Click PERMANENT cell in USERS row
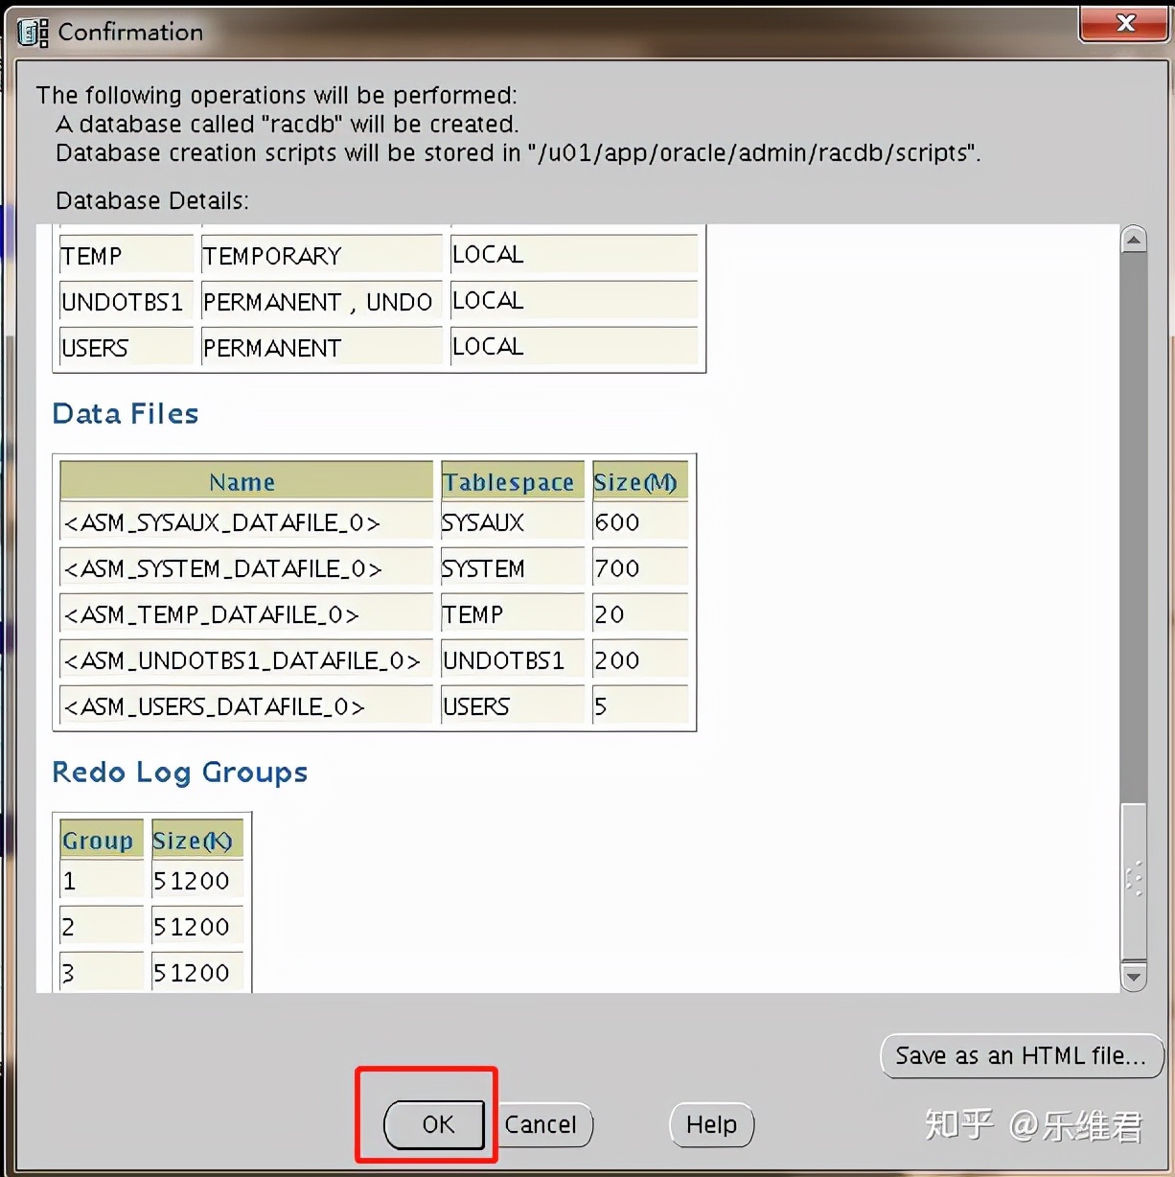This screenshot has width=1175, height=1177. [x=321, y=347]
